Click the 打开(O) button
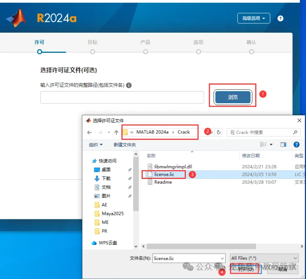 tap(246, 269)
